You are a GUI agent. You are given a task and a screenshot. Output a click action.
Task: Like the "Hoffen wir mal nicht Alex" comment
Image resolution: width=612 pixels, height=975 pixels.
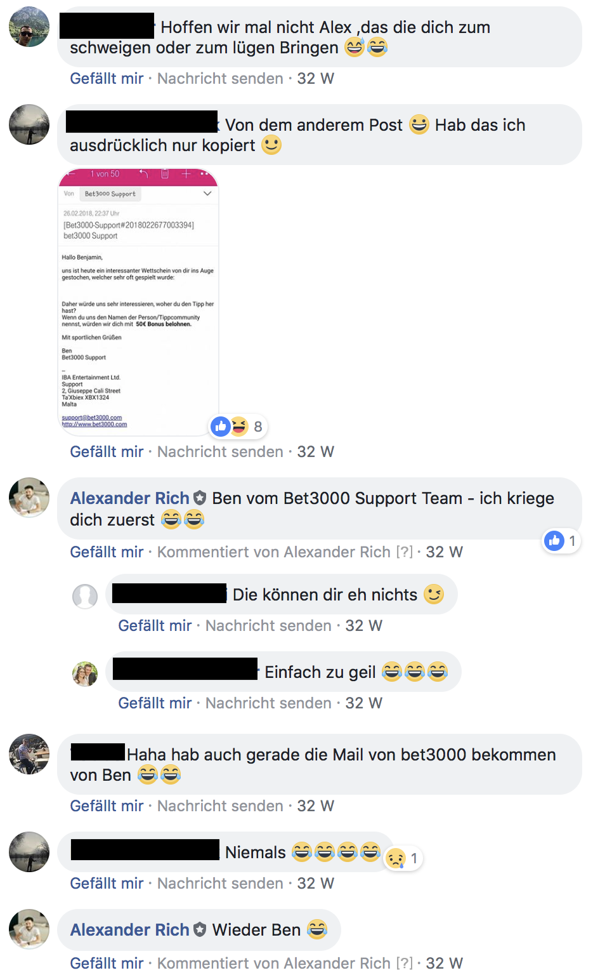[x=107, y=79]
